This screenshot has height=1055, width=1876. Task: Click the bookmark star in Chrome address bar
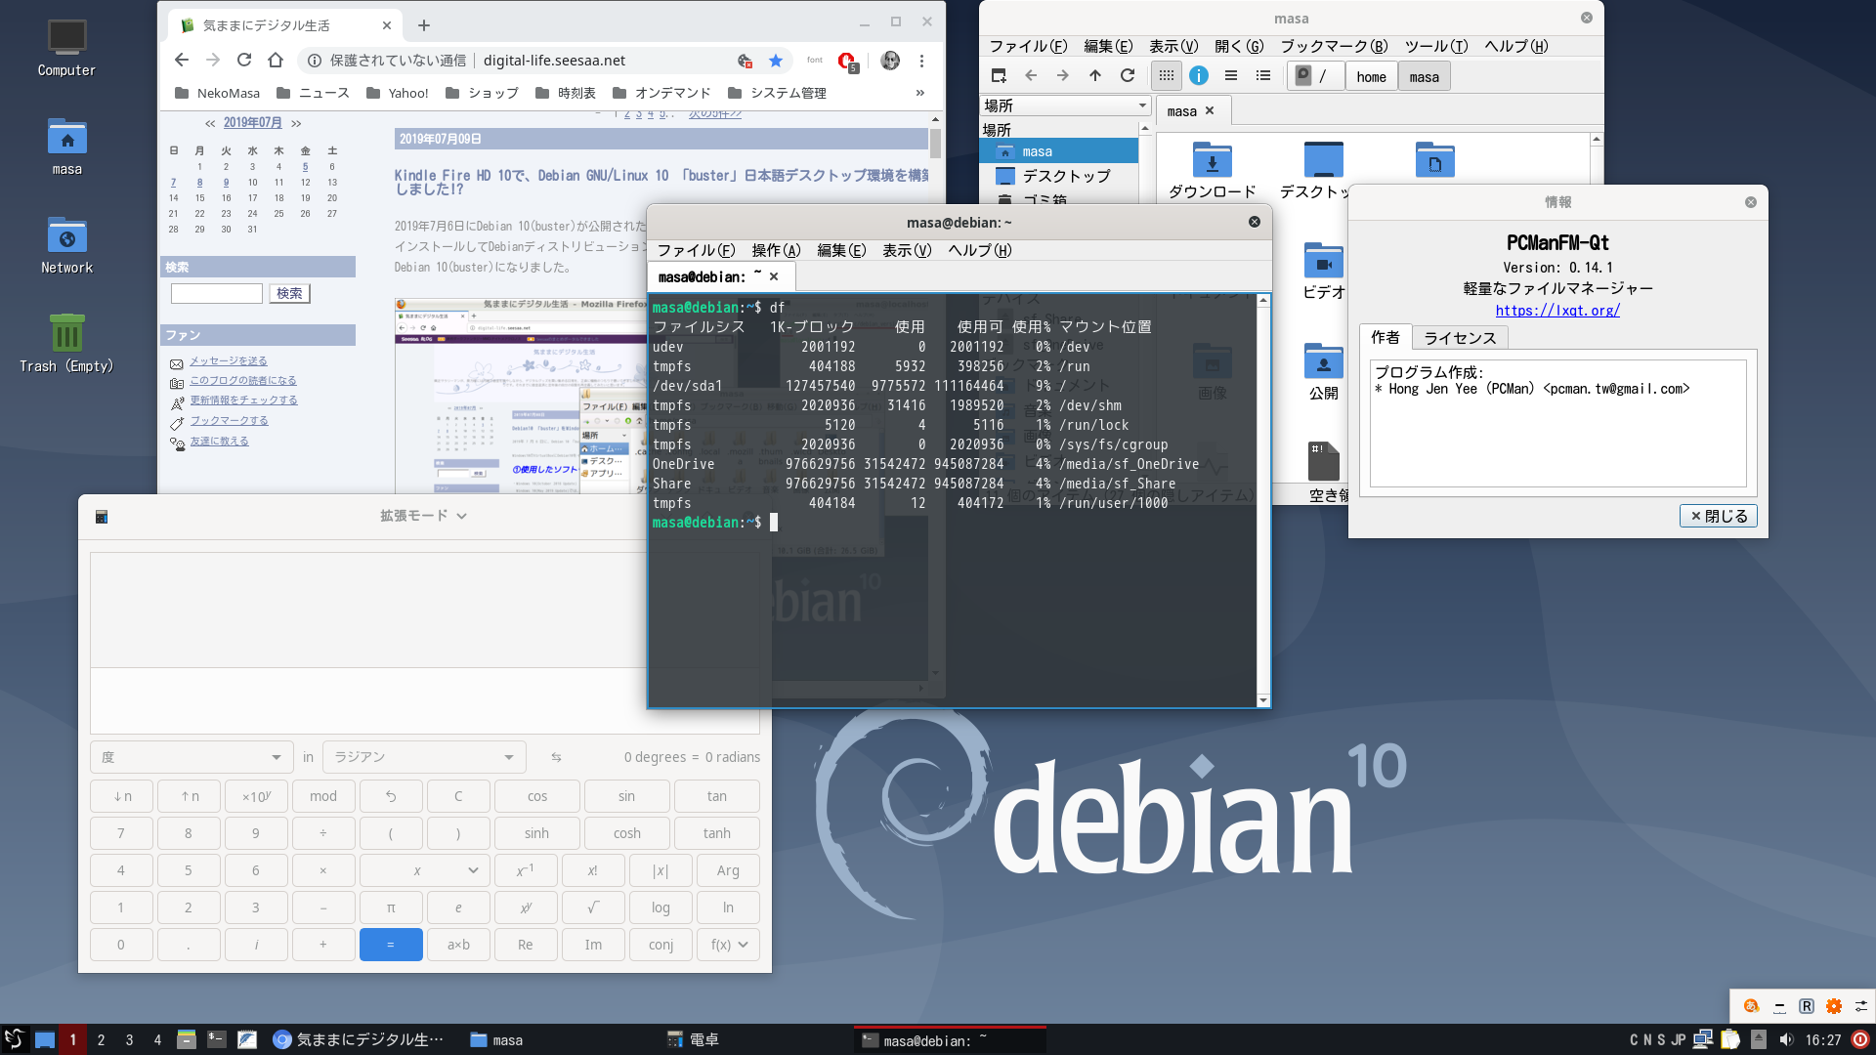776,61
